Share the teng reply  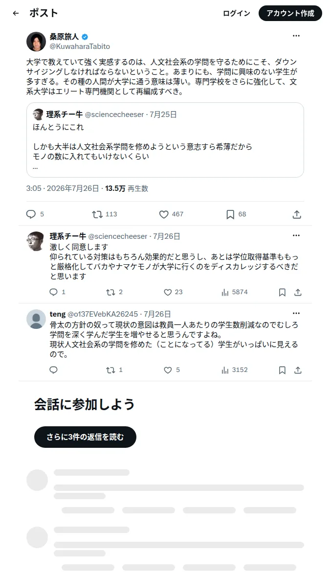click(x=298, y=370)
